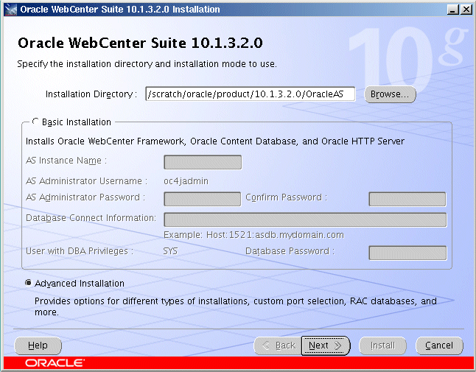Click the 'AS Administrator Username :' label
The width and height of the screenshot is (476, 372).
86,181
